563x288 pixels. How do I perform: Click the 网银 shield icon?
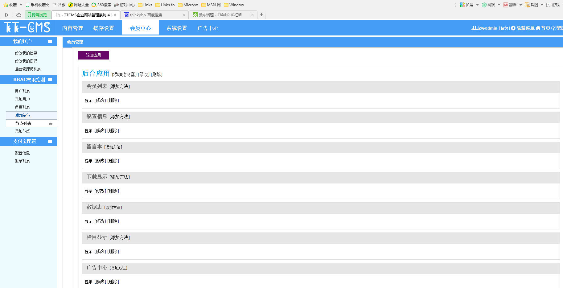click(x=484, y=5)
